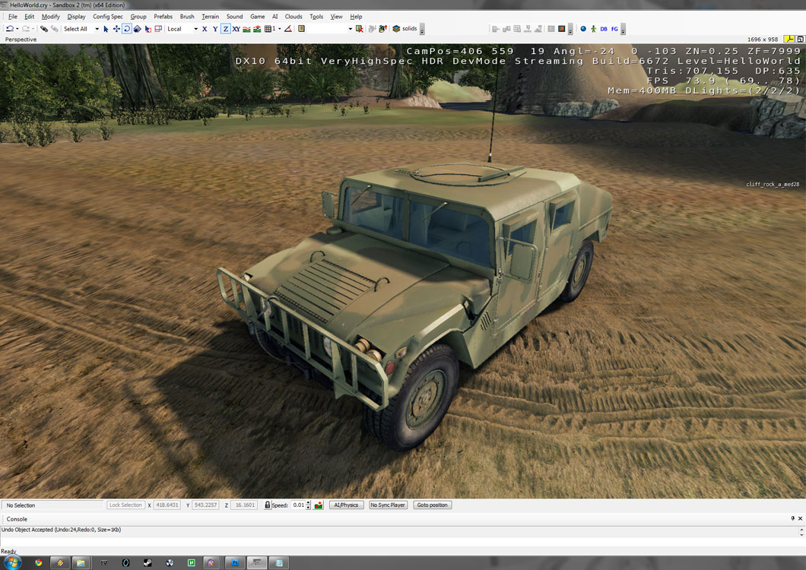Viewport: 806px width, 570px height.
Task: Click the red rectangle selection icon
Action: pos(158,29)
